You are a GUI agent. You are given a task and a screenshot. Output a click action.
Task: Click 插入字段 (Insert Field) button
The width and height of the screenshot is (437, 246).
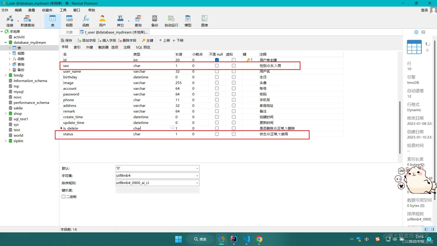click(x=107, y=40)
